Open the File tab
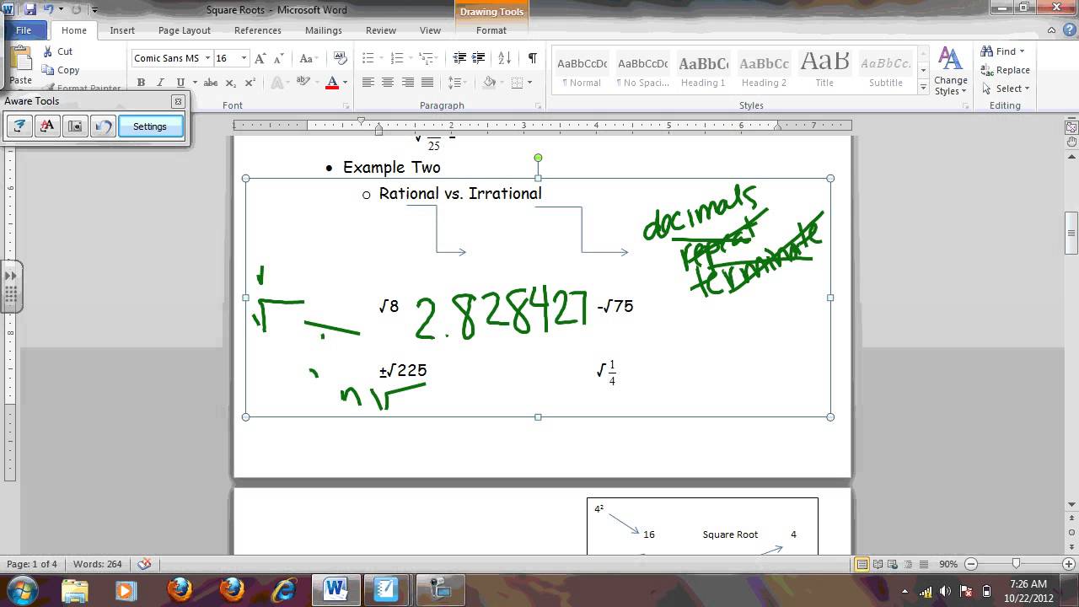Image resolution: width=1079 pixels, height=607 pixels. (24, 30)
